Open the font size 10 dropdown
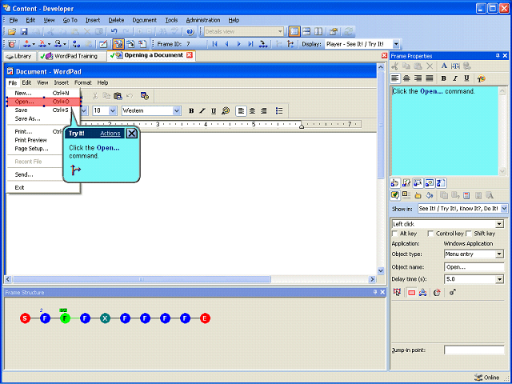 113,110
